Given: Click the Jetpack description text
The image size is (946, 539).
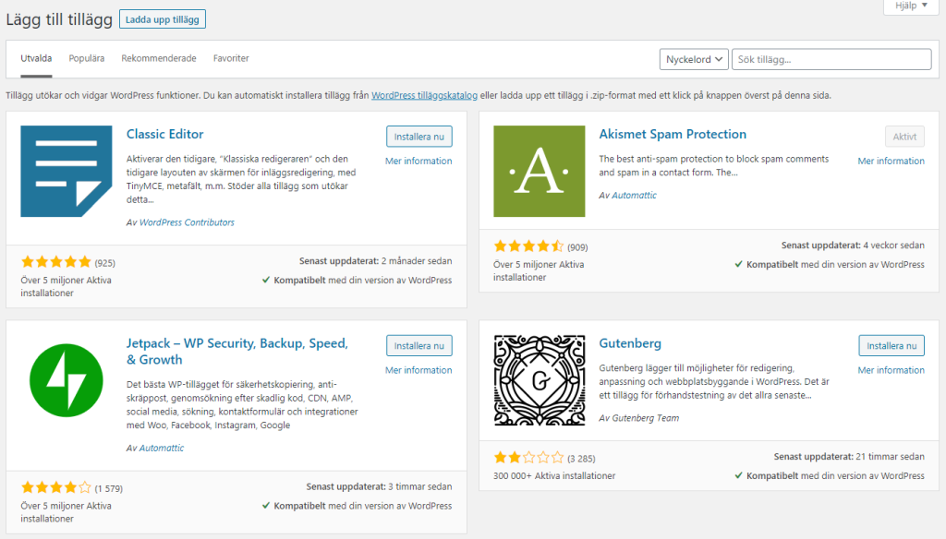Looking at the screenshot, I should click(x=243, y=404).
